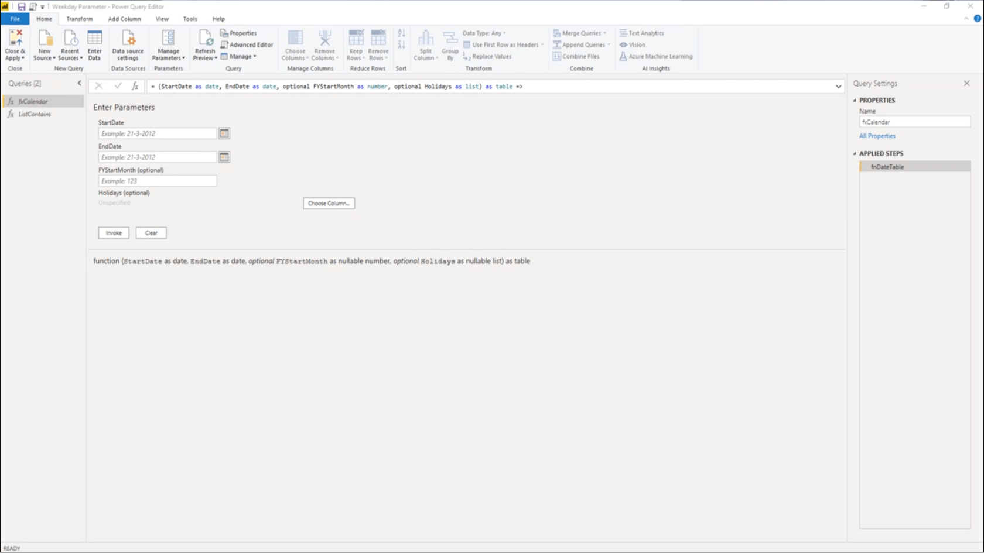Image resolution: width=984 pixels, height=553 pixels.
Task: Click the Choose Column... button
Action: 329,203
